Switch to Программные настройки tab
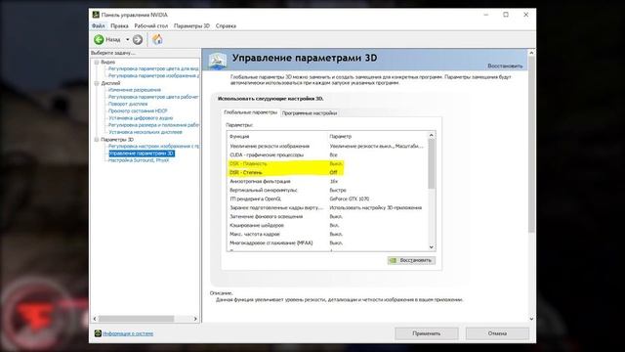Screen dimensions: 625x352 (310, 113)
